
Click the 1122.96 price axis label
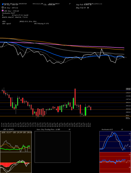pyautogui.click(x=128, y=96)
